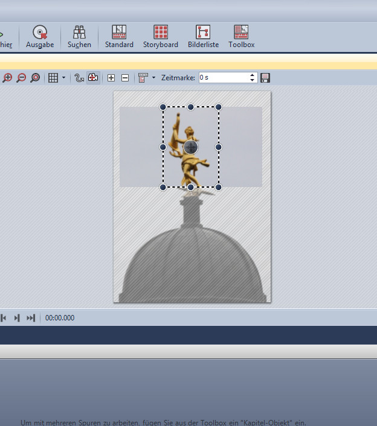Increase the Zeitmarke value with up arrow
Screen dimensions: 377x426
point(253,75)
